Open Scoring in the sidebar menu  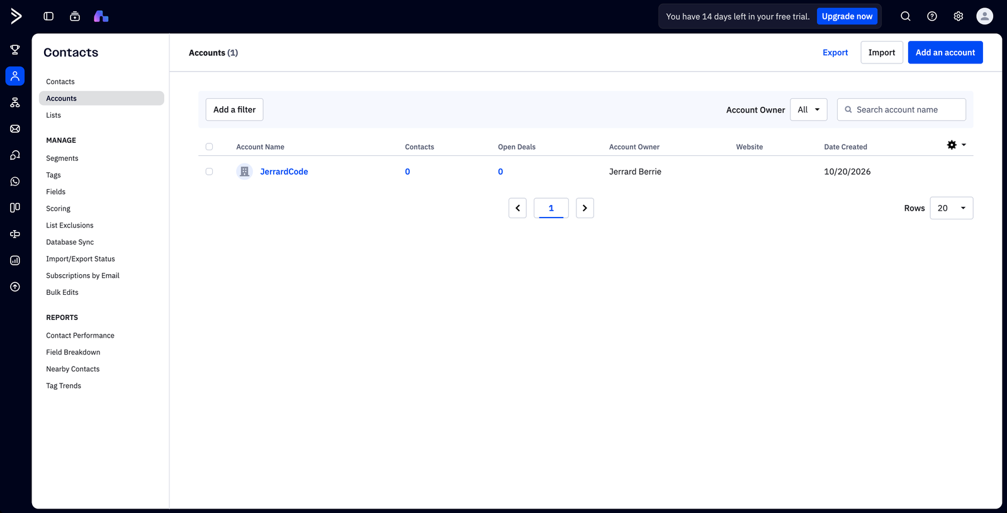pyautogui.click(x=58, y=209)
